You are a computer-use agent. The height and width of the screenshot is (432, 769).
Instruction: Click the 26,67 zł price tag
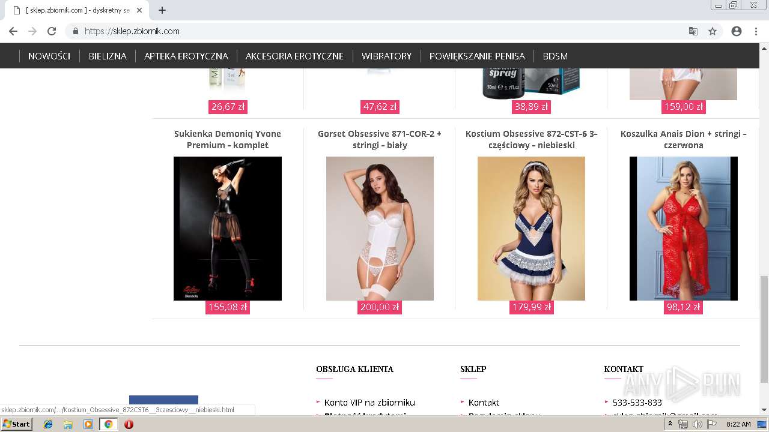(x=228, y=107)
